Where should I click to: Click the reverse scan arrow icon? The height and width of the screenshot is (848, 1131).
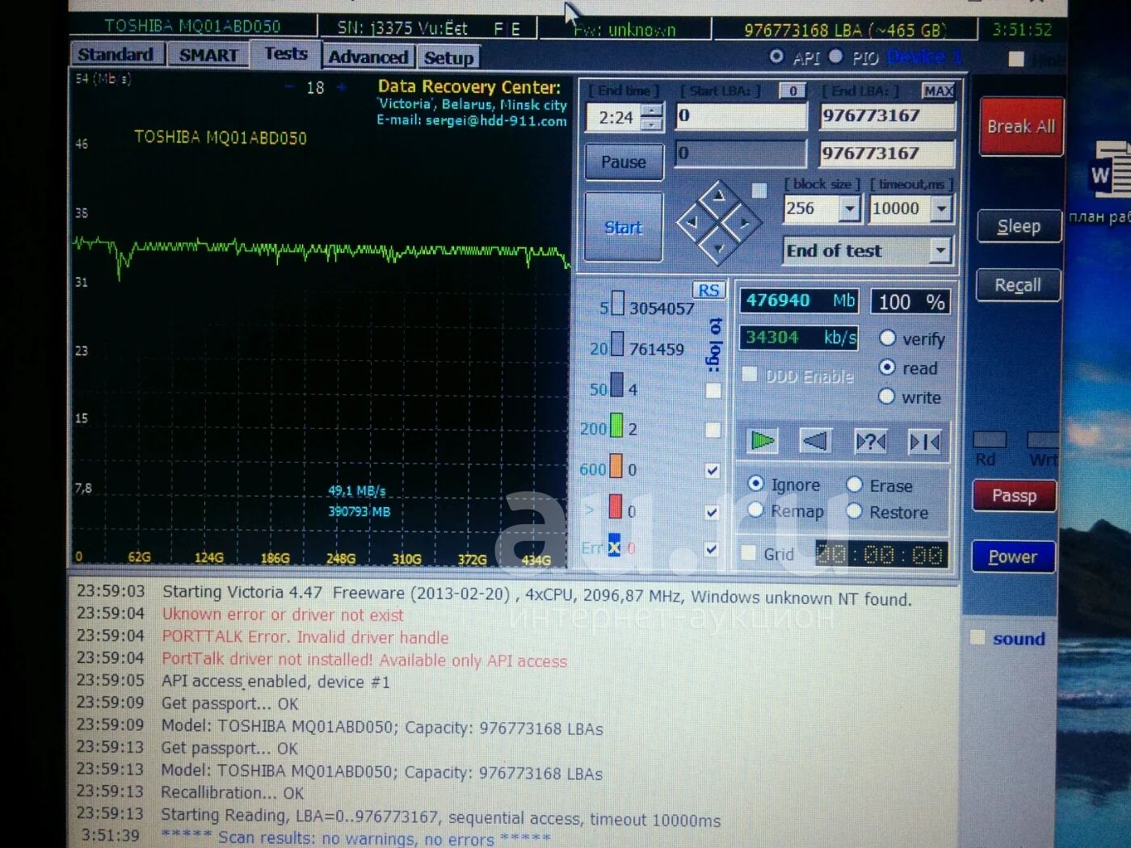[816, 441]
